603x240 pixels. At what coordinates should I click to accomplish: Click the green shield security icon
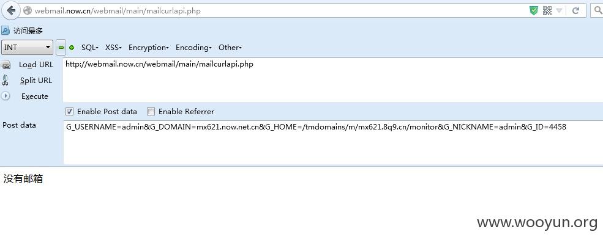[x=533, y=11]
